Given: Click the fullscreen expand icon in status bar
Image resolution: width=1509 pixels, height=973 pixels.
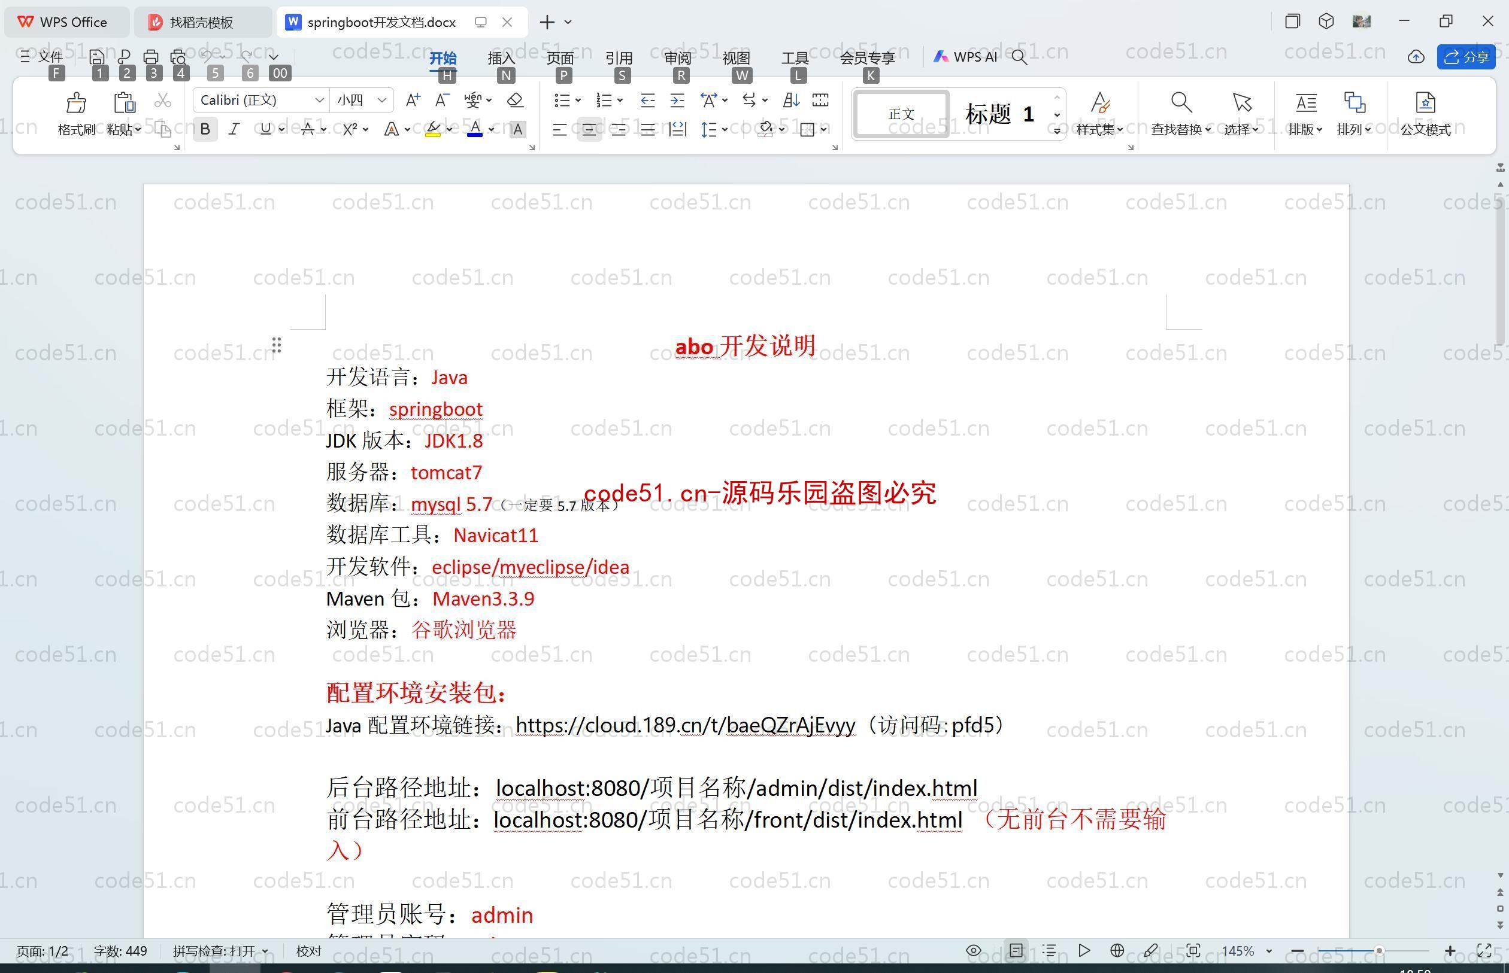Looking at the screenshot, I should click(x=1484, y=950).
